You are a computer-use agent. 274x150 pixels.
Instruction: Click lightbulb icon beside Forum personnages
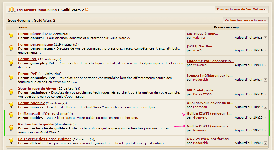[x=11, y=48]
